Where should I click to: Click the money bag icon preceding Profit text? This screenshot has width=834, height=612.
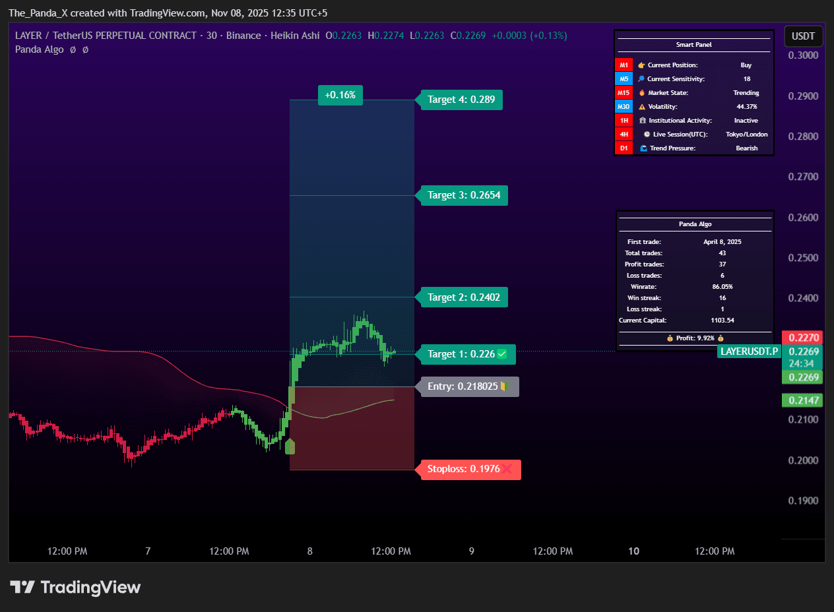coord(670,338)
